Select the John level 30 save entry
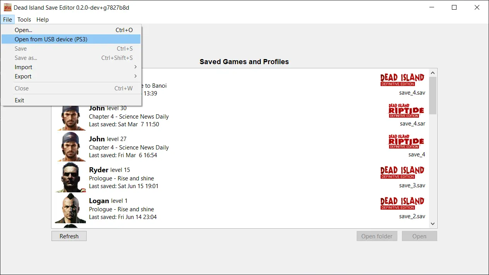Viewport: 489px width, 275px height. (x=232, y=116)
